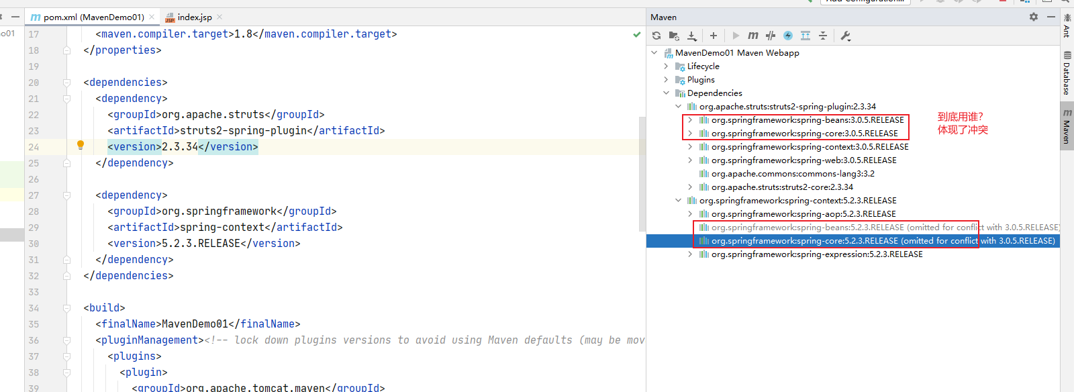The image size is (1074, 392).
Task: Click MavenDemo01 finalName on line 35
Action: click(x=195, y=324)
